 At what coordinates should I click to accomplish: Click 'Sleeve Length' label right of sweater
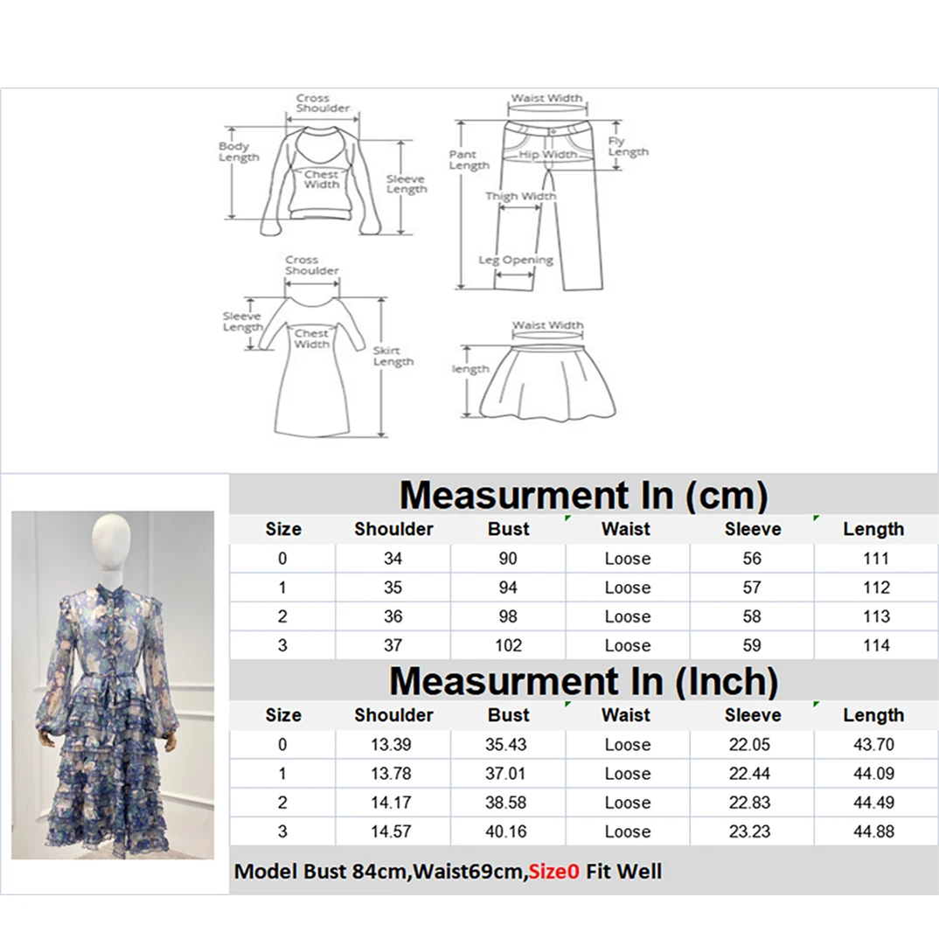pos(407,184)
